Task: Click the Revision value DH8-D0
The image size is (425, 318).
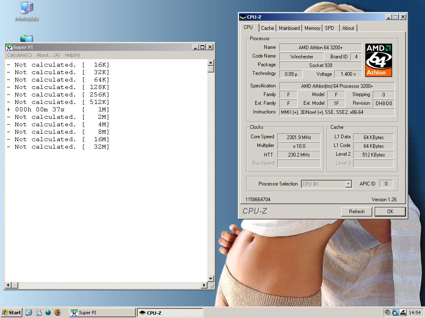Action: click(383, 103)
